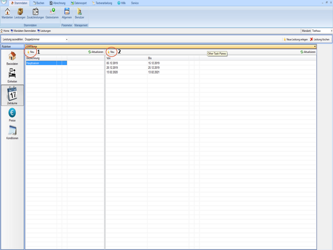This screenshot has height=250, width=333.
Task: Collapse the Zeiträume panel header arrow
Action: 314,47
